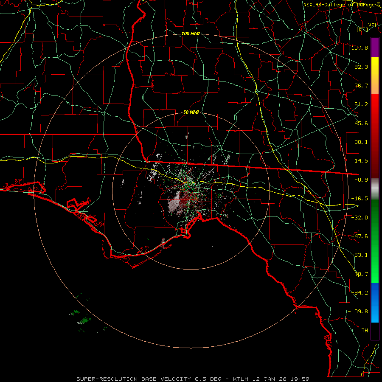
Task: Select the 14.5 velocity scale value
Action: pyautogui.click(x=361, y=161)
